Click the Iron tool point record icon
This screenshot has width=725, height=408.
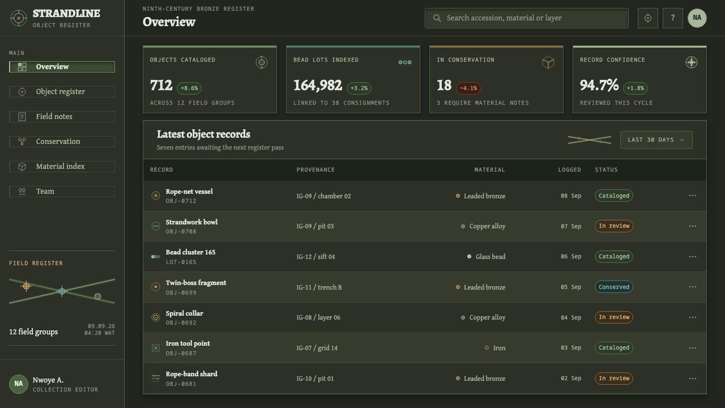click(x=156, y=348)
